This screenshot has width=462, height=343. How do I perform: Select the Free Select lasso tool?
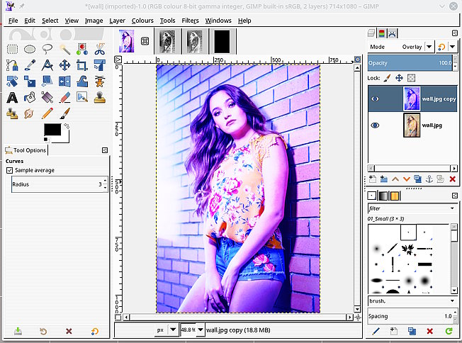[x=47, y=49]
